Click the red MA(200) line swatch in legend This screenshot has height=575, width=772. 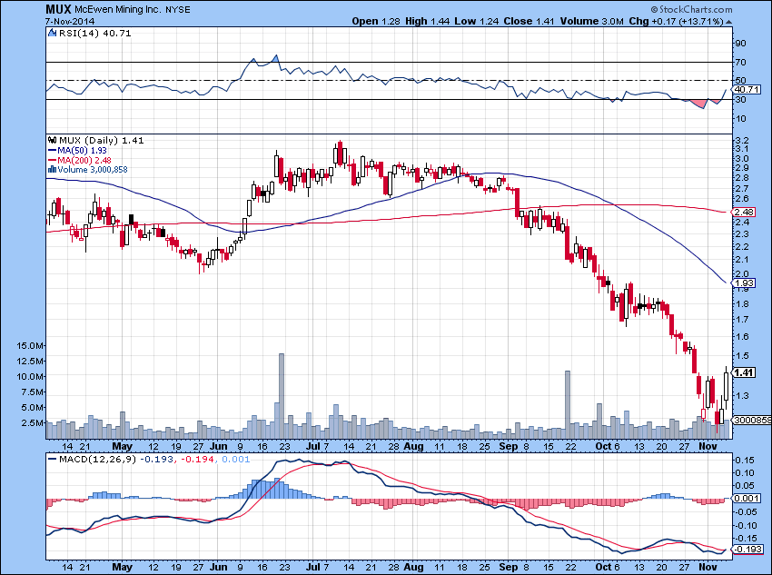[x=52, y=161]
